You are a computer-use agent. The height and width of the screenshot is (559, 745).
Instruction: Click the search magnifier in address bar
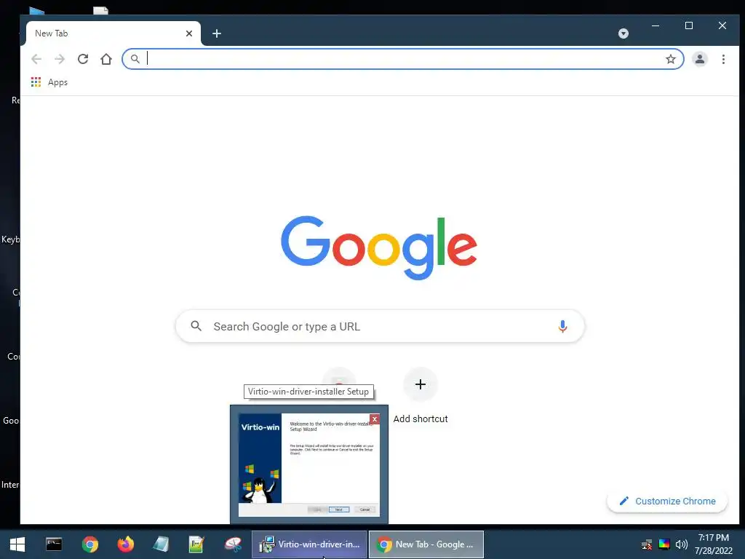click(135, 59)
